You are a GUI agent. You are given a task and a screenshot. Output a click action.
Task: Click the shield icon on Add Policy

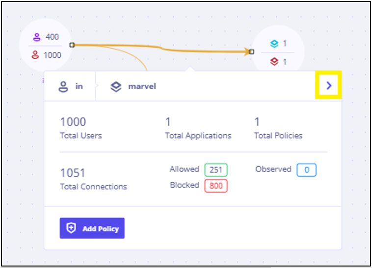[71, 228]
